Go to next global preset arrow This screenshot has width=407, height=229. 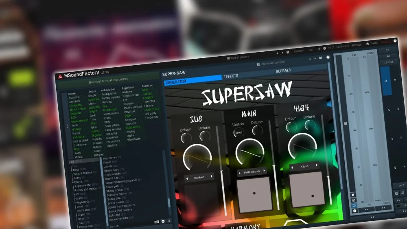click(x=282, y=53)
